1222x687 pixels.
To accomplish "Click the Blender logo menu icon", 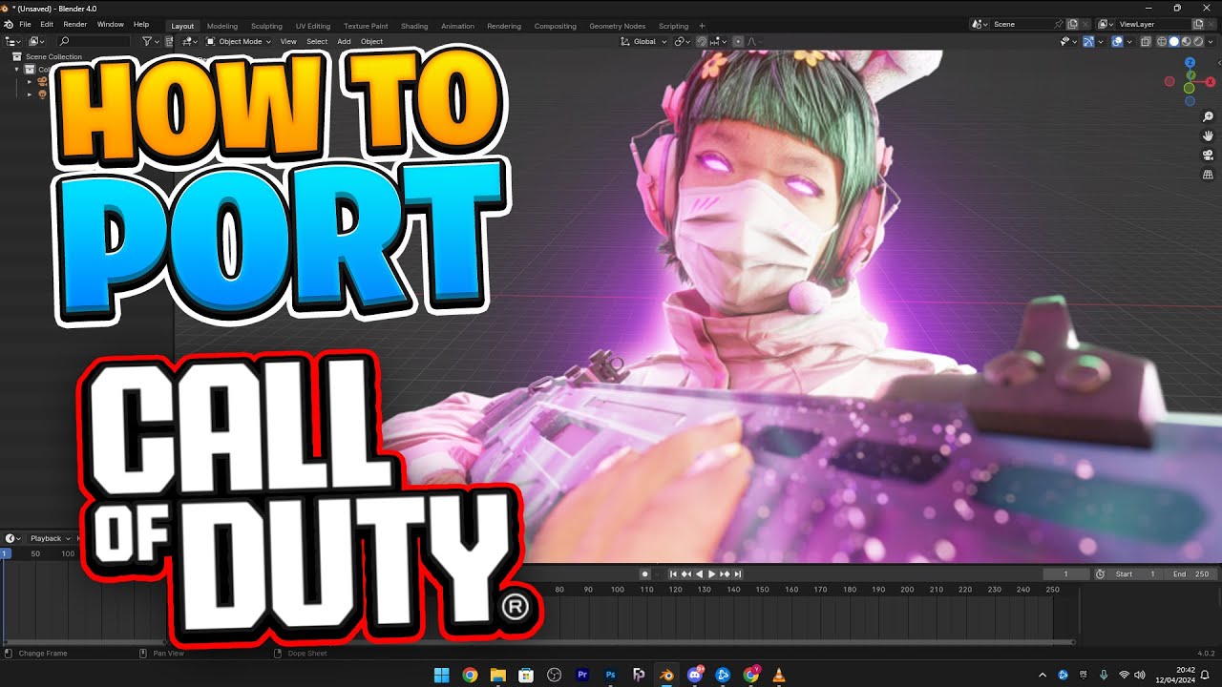I will tap(10, 24).
